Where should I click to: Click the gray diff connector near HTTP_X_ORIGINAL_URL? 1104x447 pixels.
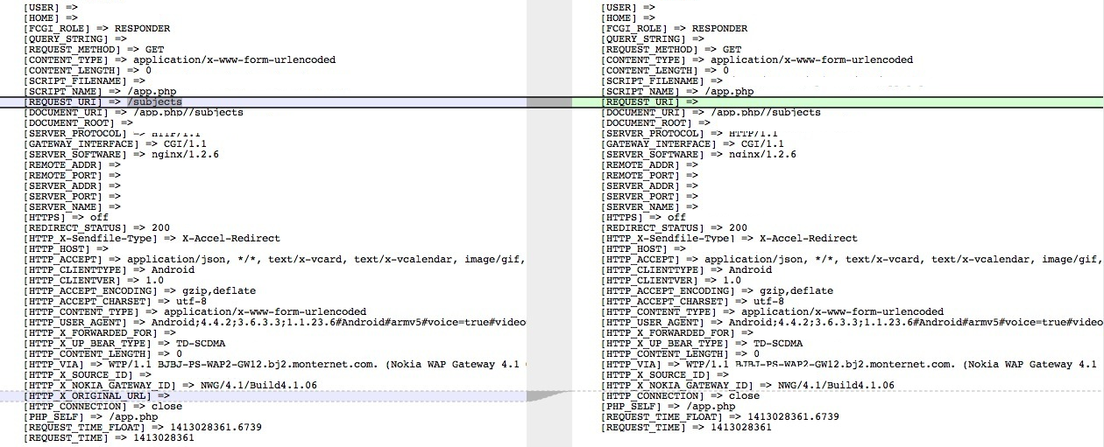[548, 395]
